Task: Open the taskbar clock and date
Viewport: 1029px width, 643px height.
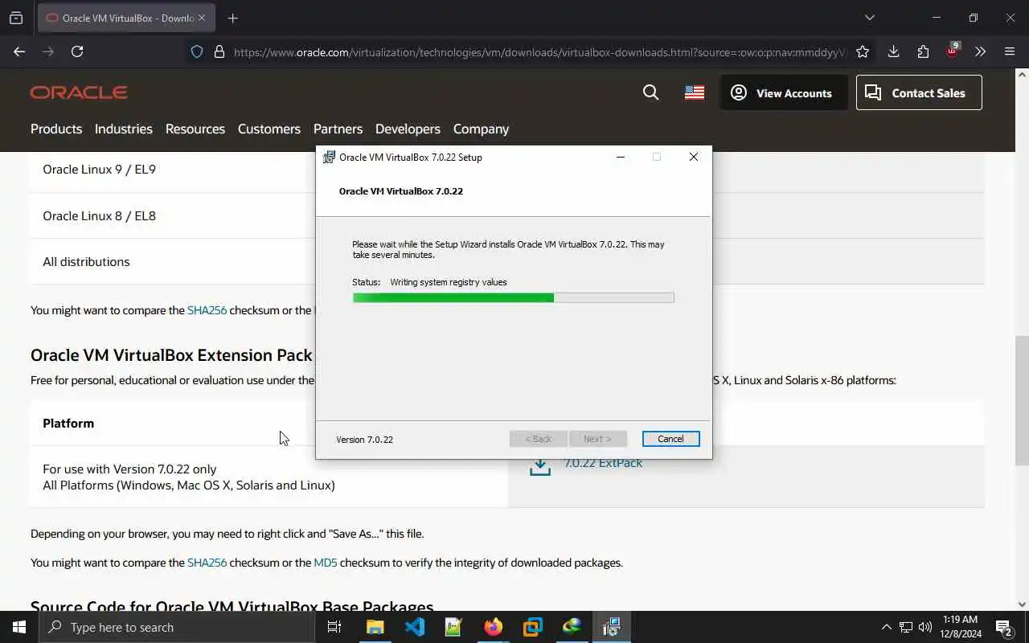Action: click(959, 627)
